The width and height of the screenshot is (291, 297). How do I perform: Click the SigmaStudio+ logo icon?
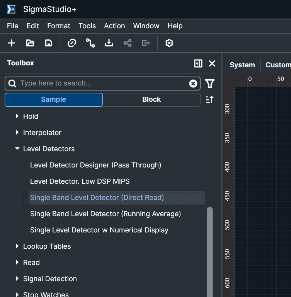[x=11, y=9]
